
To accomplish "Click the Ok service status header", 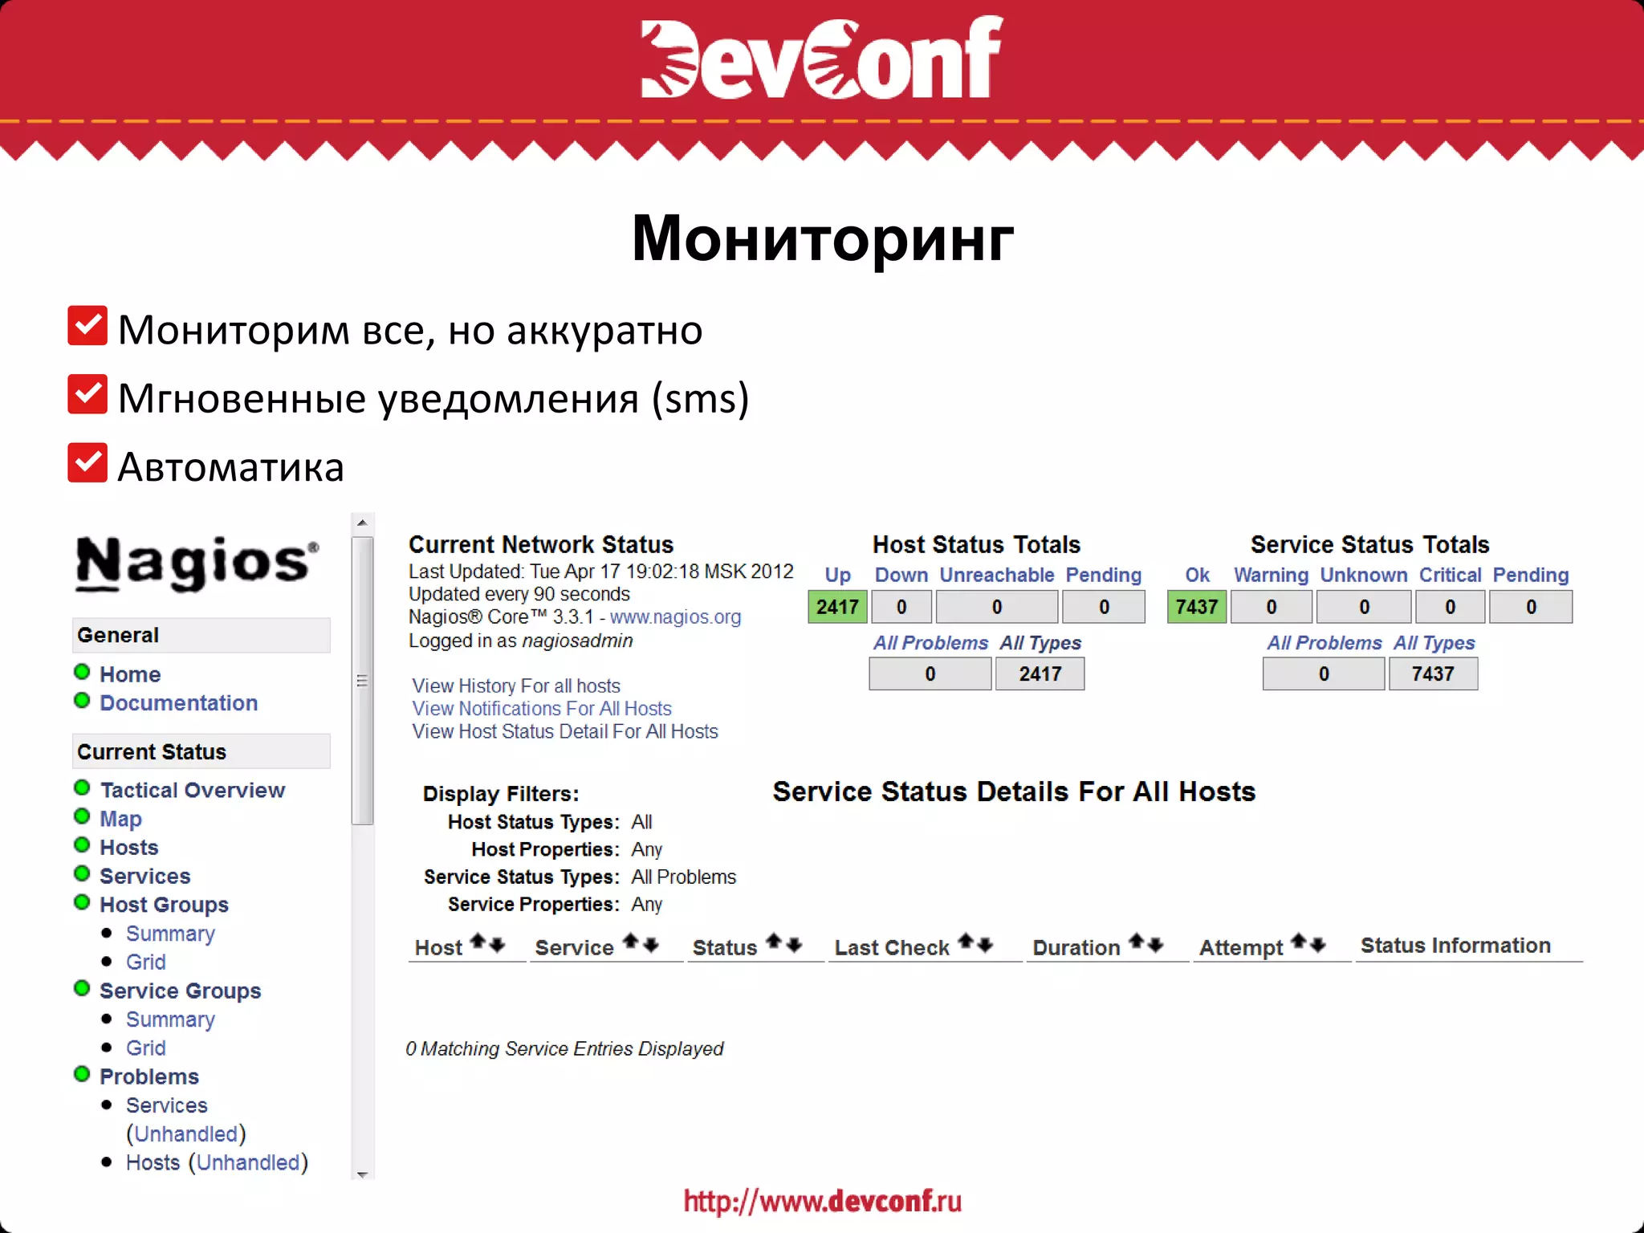I will [1197, 575].
